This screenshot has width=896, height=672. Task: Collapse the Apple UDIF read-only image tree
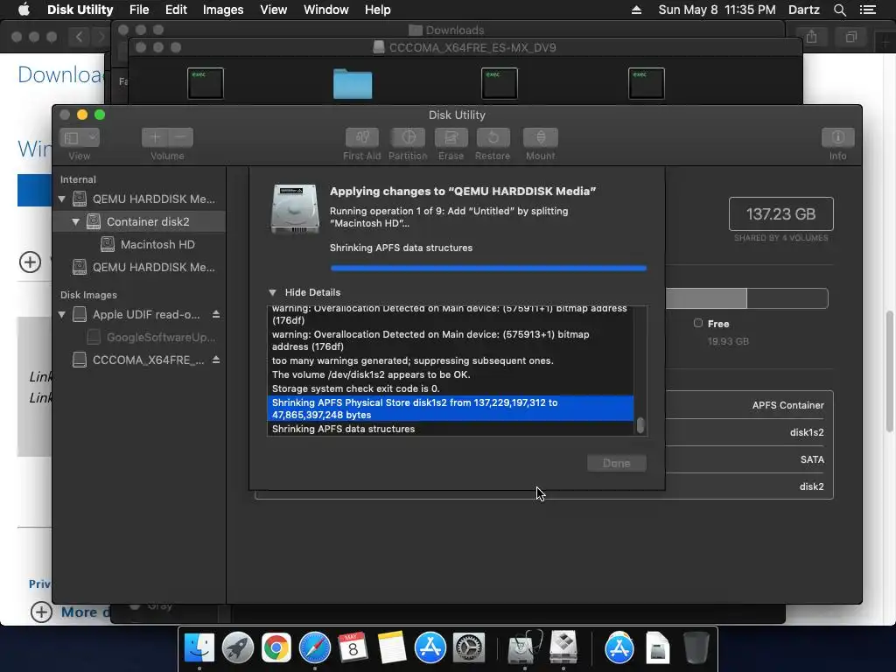point(62,314)
